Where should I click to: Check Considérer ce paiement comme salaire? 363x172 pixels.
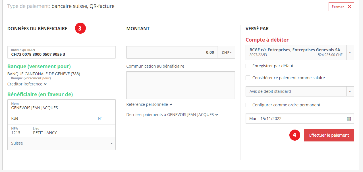point(248,78)
